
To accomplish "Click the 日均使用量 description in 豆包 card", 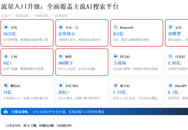I will 25,40.
